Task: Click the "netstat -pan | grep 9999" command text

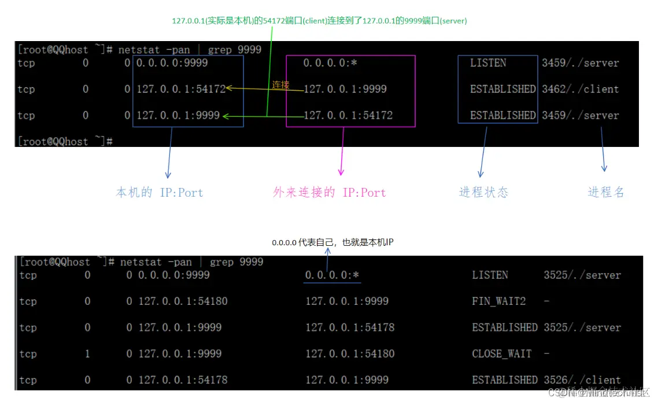Action: [191, 50]
